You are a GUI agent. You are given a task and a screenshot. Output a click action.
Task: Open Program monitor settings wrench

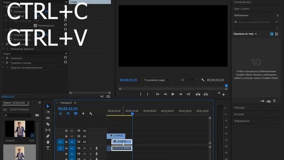click(203, 80)
